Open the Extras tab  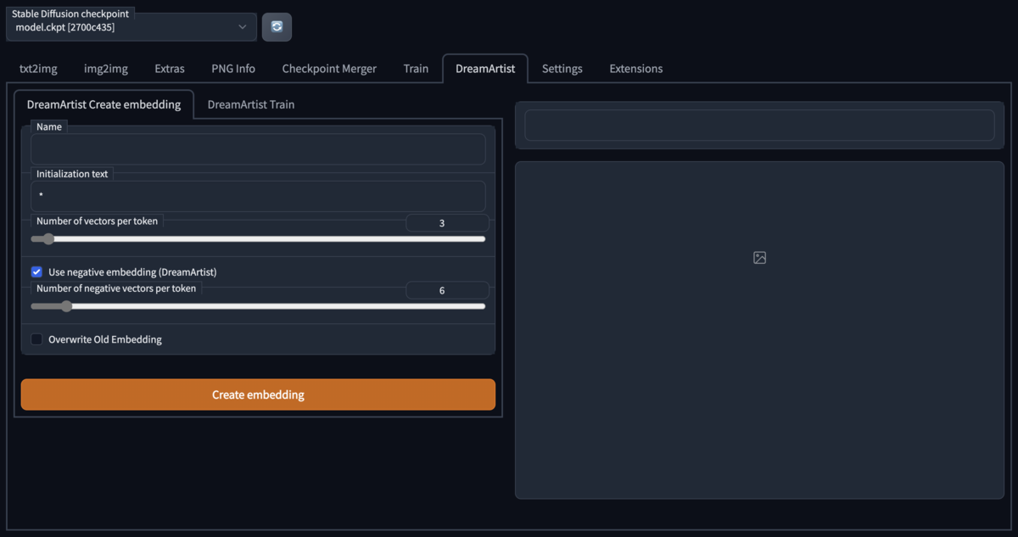[x=170, y=69]
